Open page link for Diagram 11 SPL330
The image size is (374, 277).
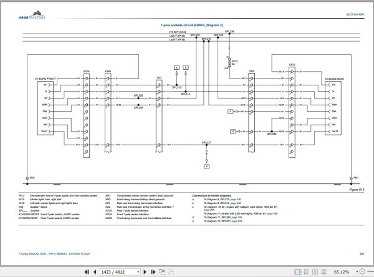pos(237,217)
